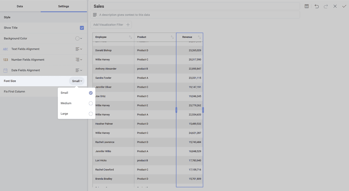Click the 18,848,529 revenue value
349x191 pixels.
pyautogui.click(x=195, y=151)
